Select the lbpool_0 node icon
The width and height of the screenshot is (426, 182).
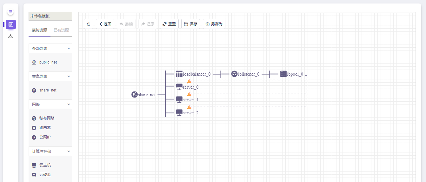click(x=283, y=74)
